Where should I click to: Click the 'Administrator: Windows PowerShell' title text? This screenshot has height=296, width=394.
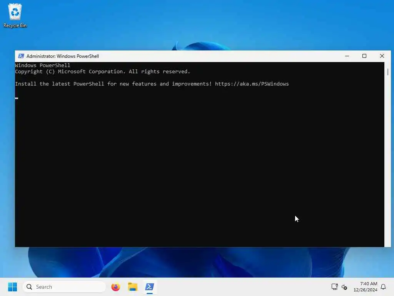tap(63, 56)
